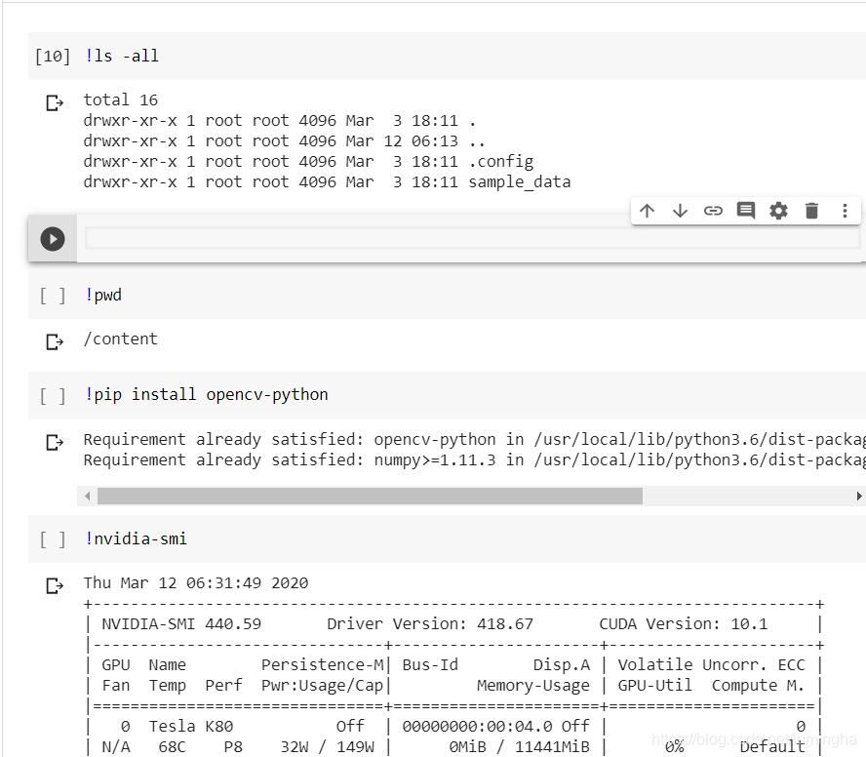Click inside the empty code cell input

click(472, 239)
